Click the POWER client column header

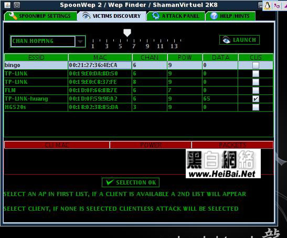pyautogui.click(x=151, y=145)
